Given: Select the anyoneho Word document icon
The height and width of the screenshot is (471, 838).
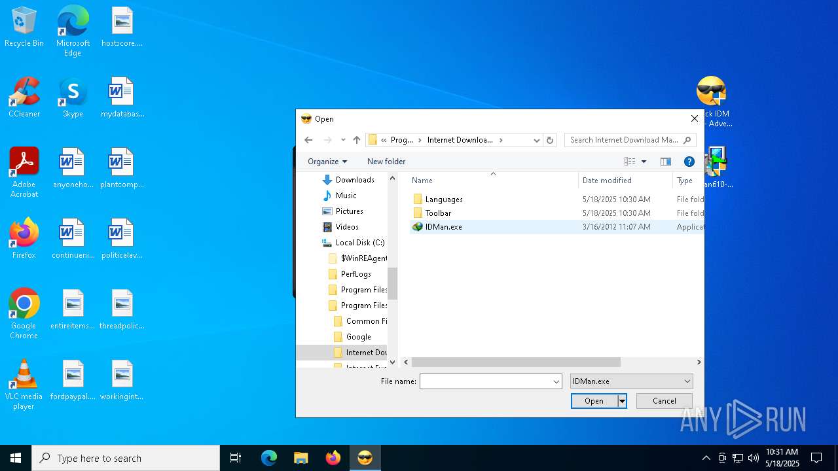Looking at the screenshot, I should click(73, 168).
